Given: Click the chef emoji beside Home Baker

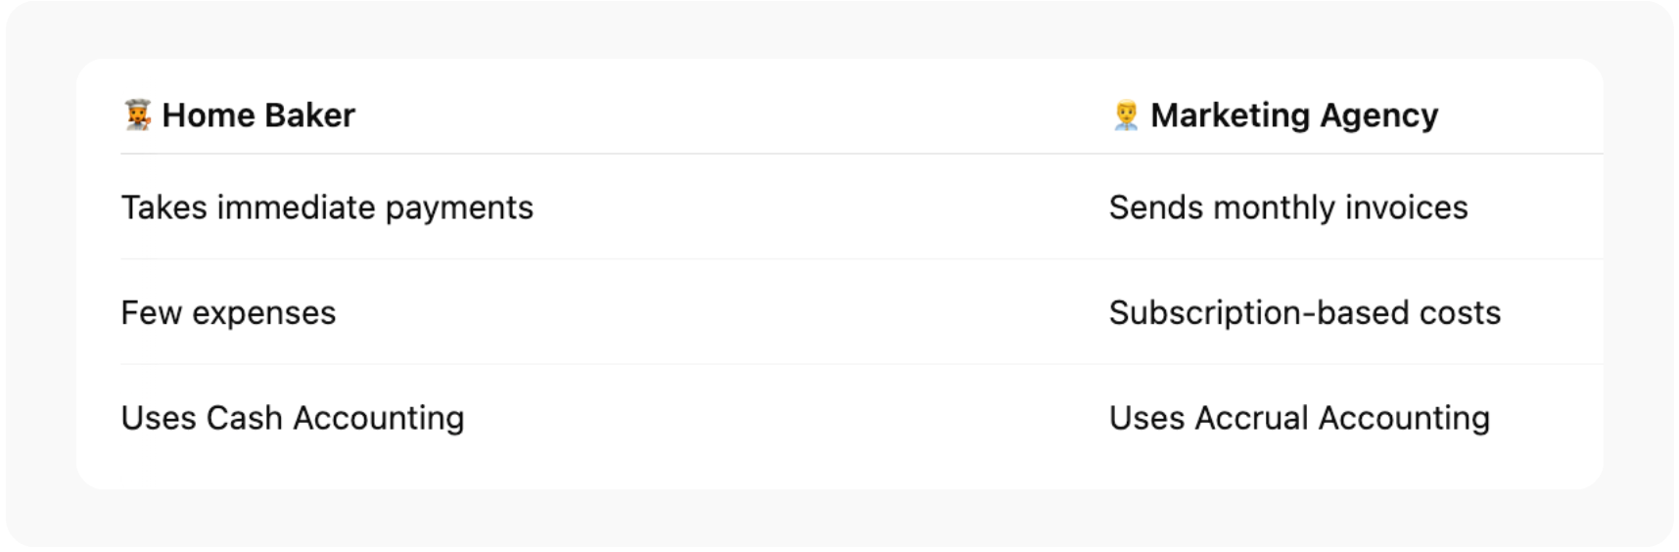Looking at the screenshot, I should pos(137,115).
